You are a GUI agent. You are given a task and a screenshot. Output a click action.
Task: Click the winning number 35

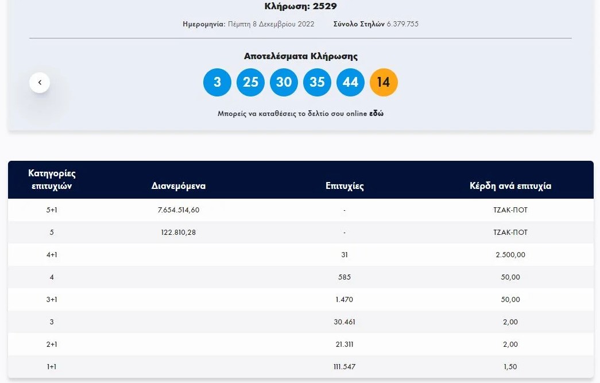coord(317,82)
